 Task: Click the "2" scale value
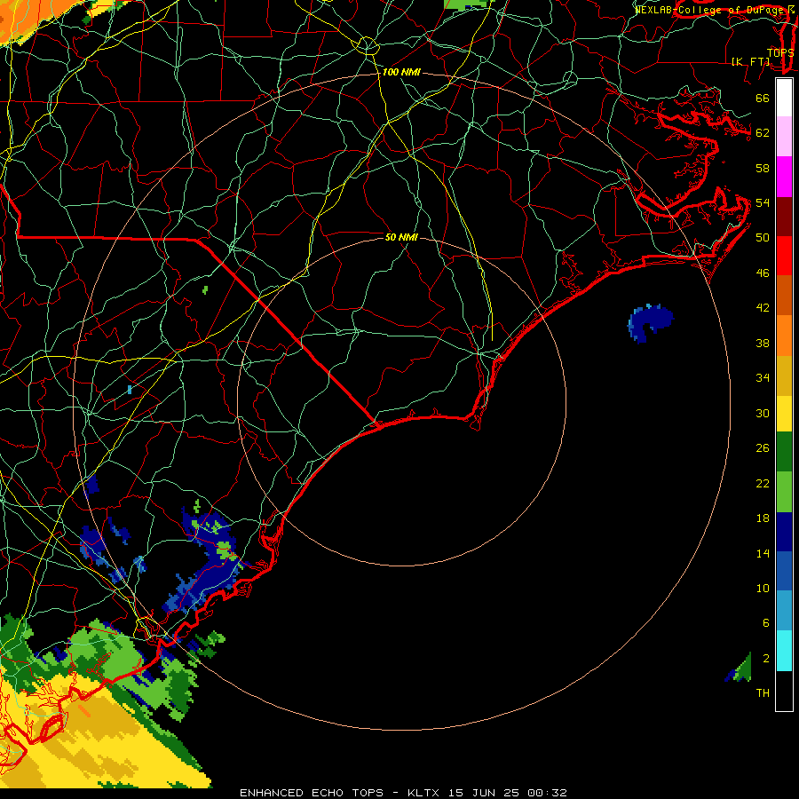pos(766,659)
